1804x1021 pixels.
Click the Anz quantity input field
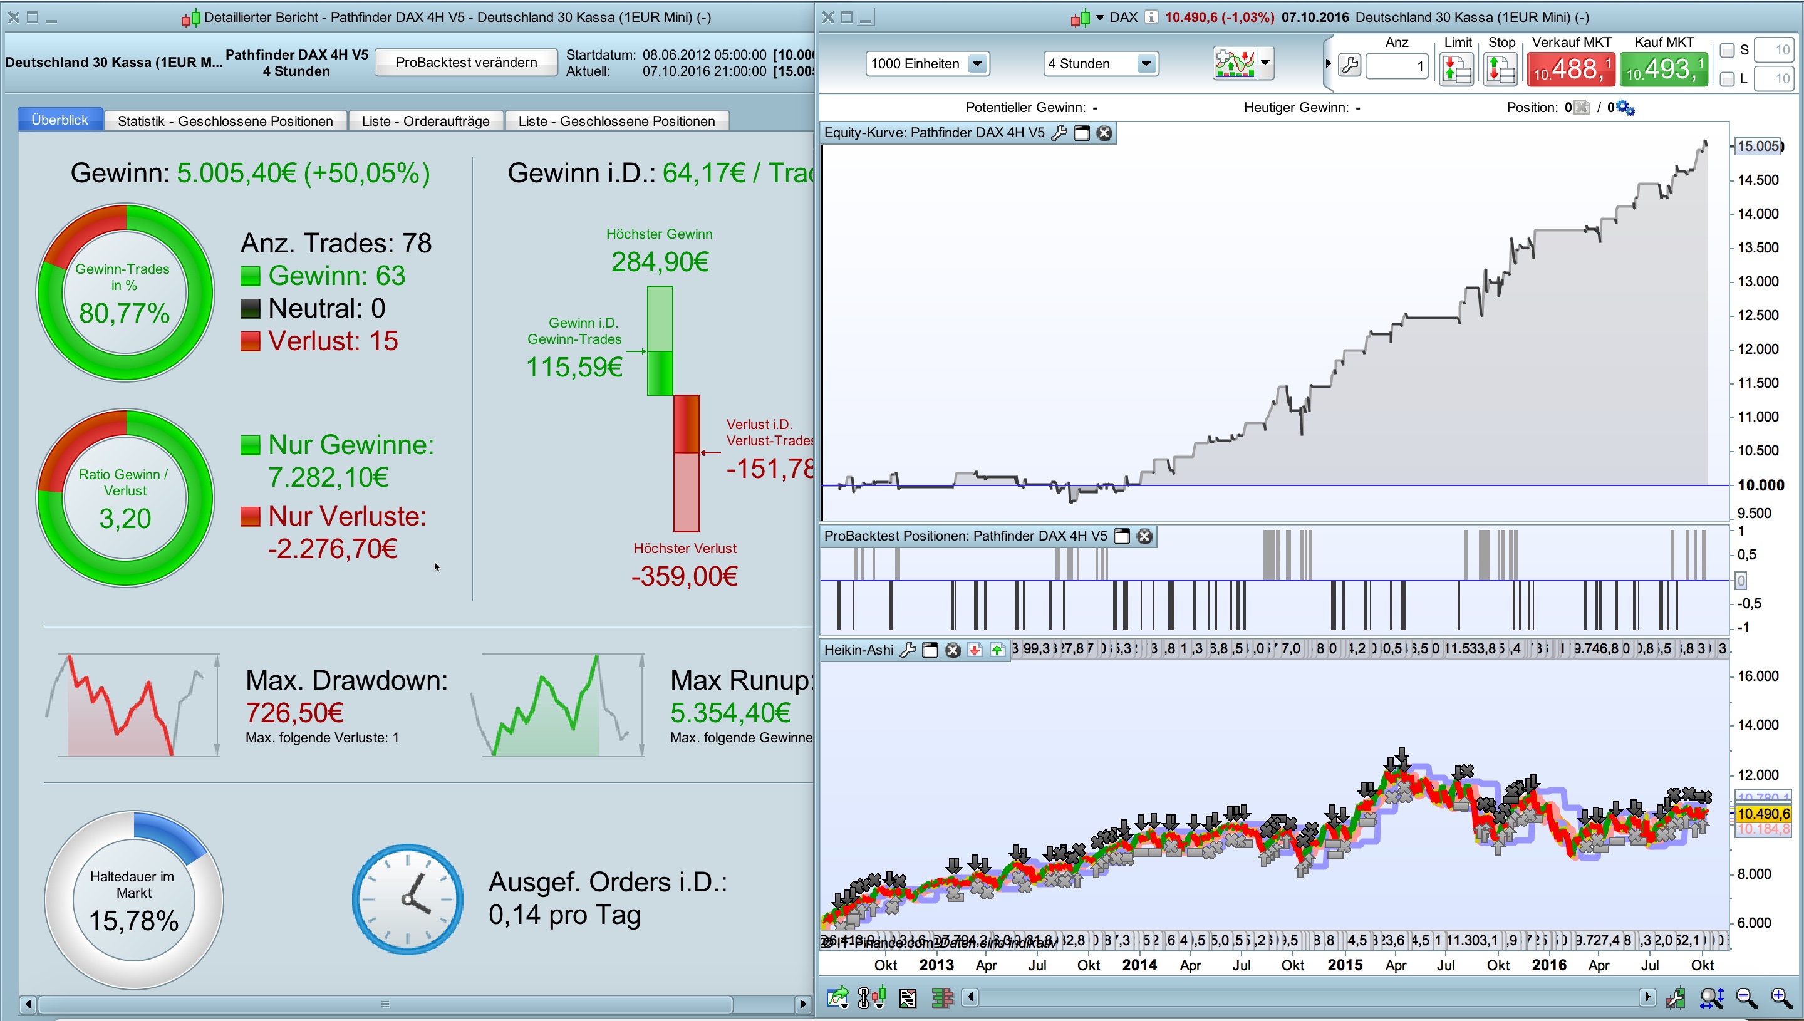1396,66
